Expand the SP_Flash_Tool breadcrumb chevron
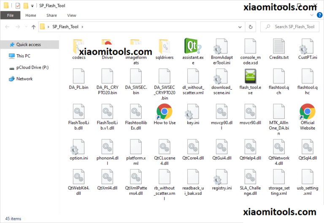 click(x=83, y=27)
